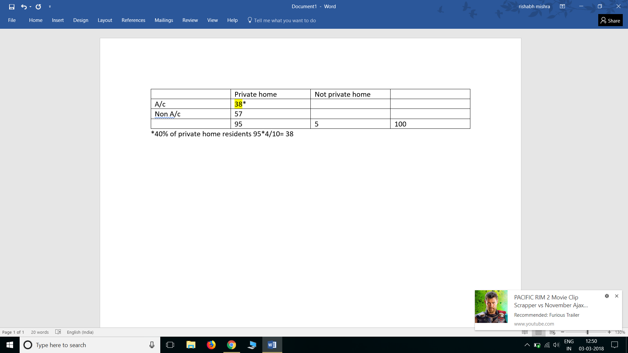
Task: Open the References ribbon tab
Action: (x=133, y=20)
